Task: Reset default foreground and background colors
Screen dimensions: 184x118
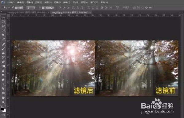Action: tap(2, 105)
